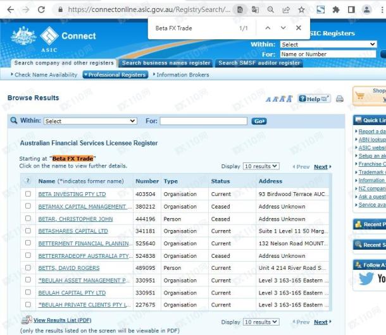Image resolution: width=386 pixels, height=335 pixels.
Task: Tick checkbox for BETA INVESTING PTY LTD
Action: (28, 194)
